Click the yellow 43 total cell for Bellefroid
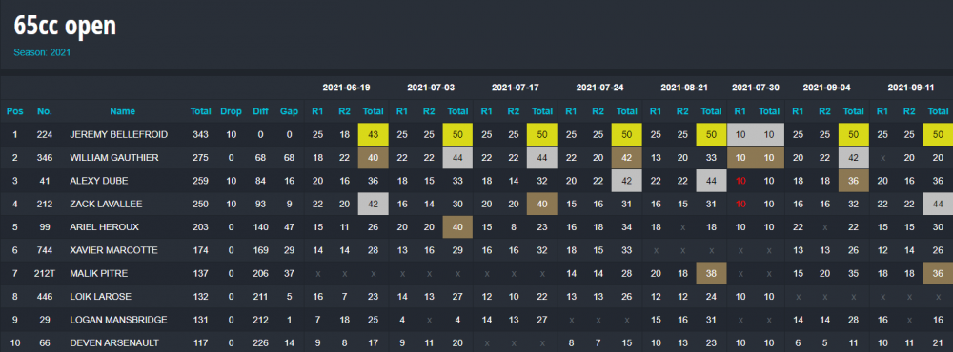The width and height of the screenshot is (953, 352). coord(374,134)
